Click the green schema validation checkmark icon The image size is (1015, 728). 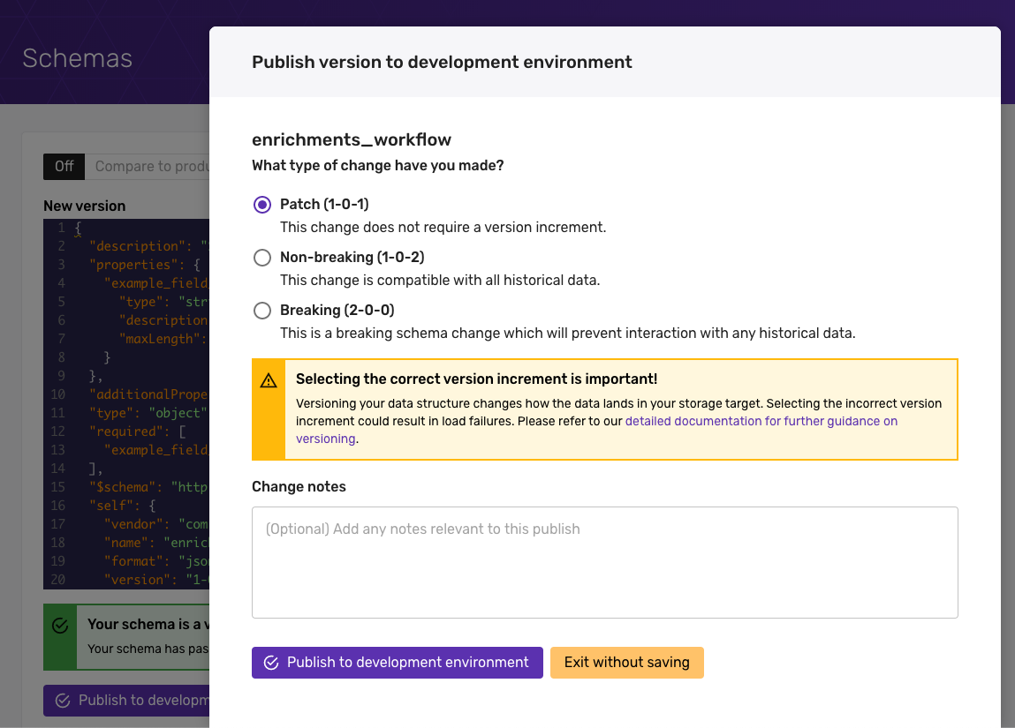tap(60, 626)
